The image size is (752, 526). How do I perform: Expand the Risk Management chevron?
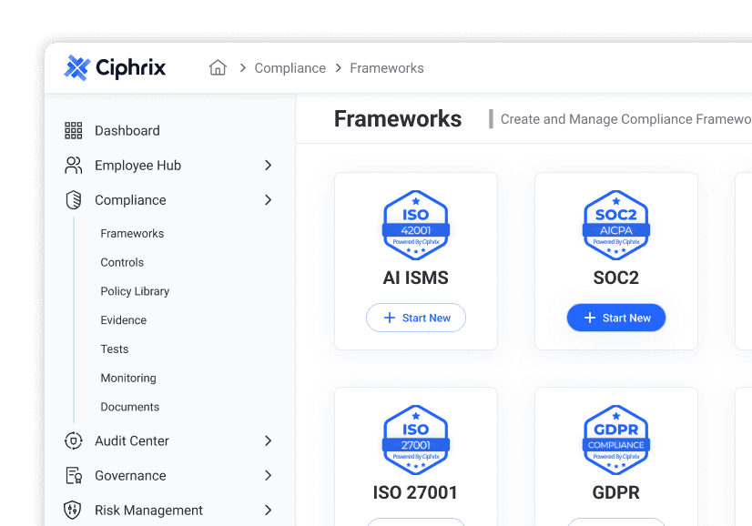click(x=268, y=511)
